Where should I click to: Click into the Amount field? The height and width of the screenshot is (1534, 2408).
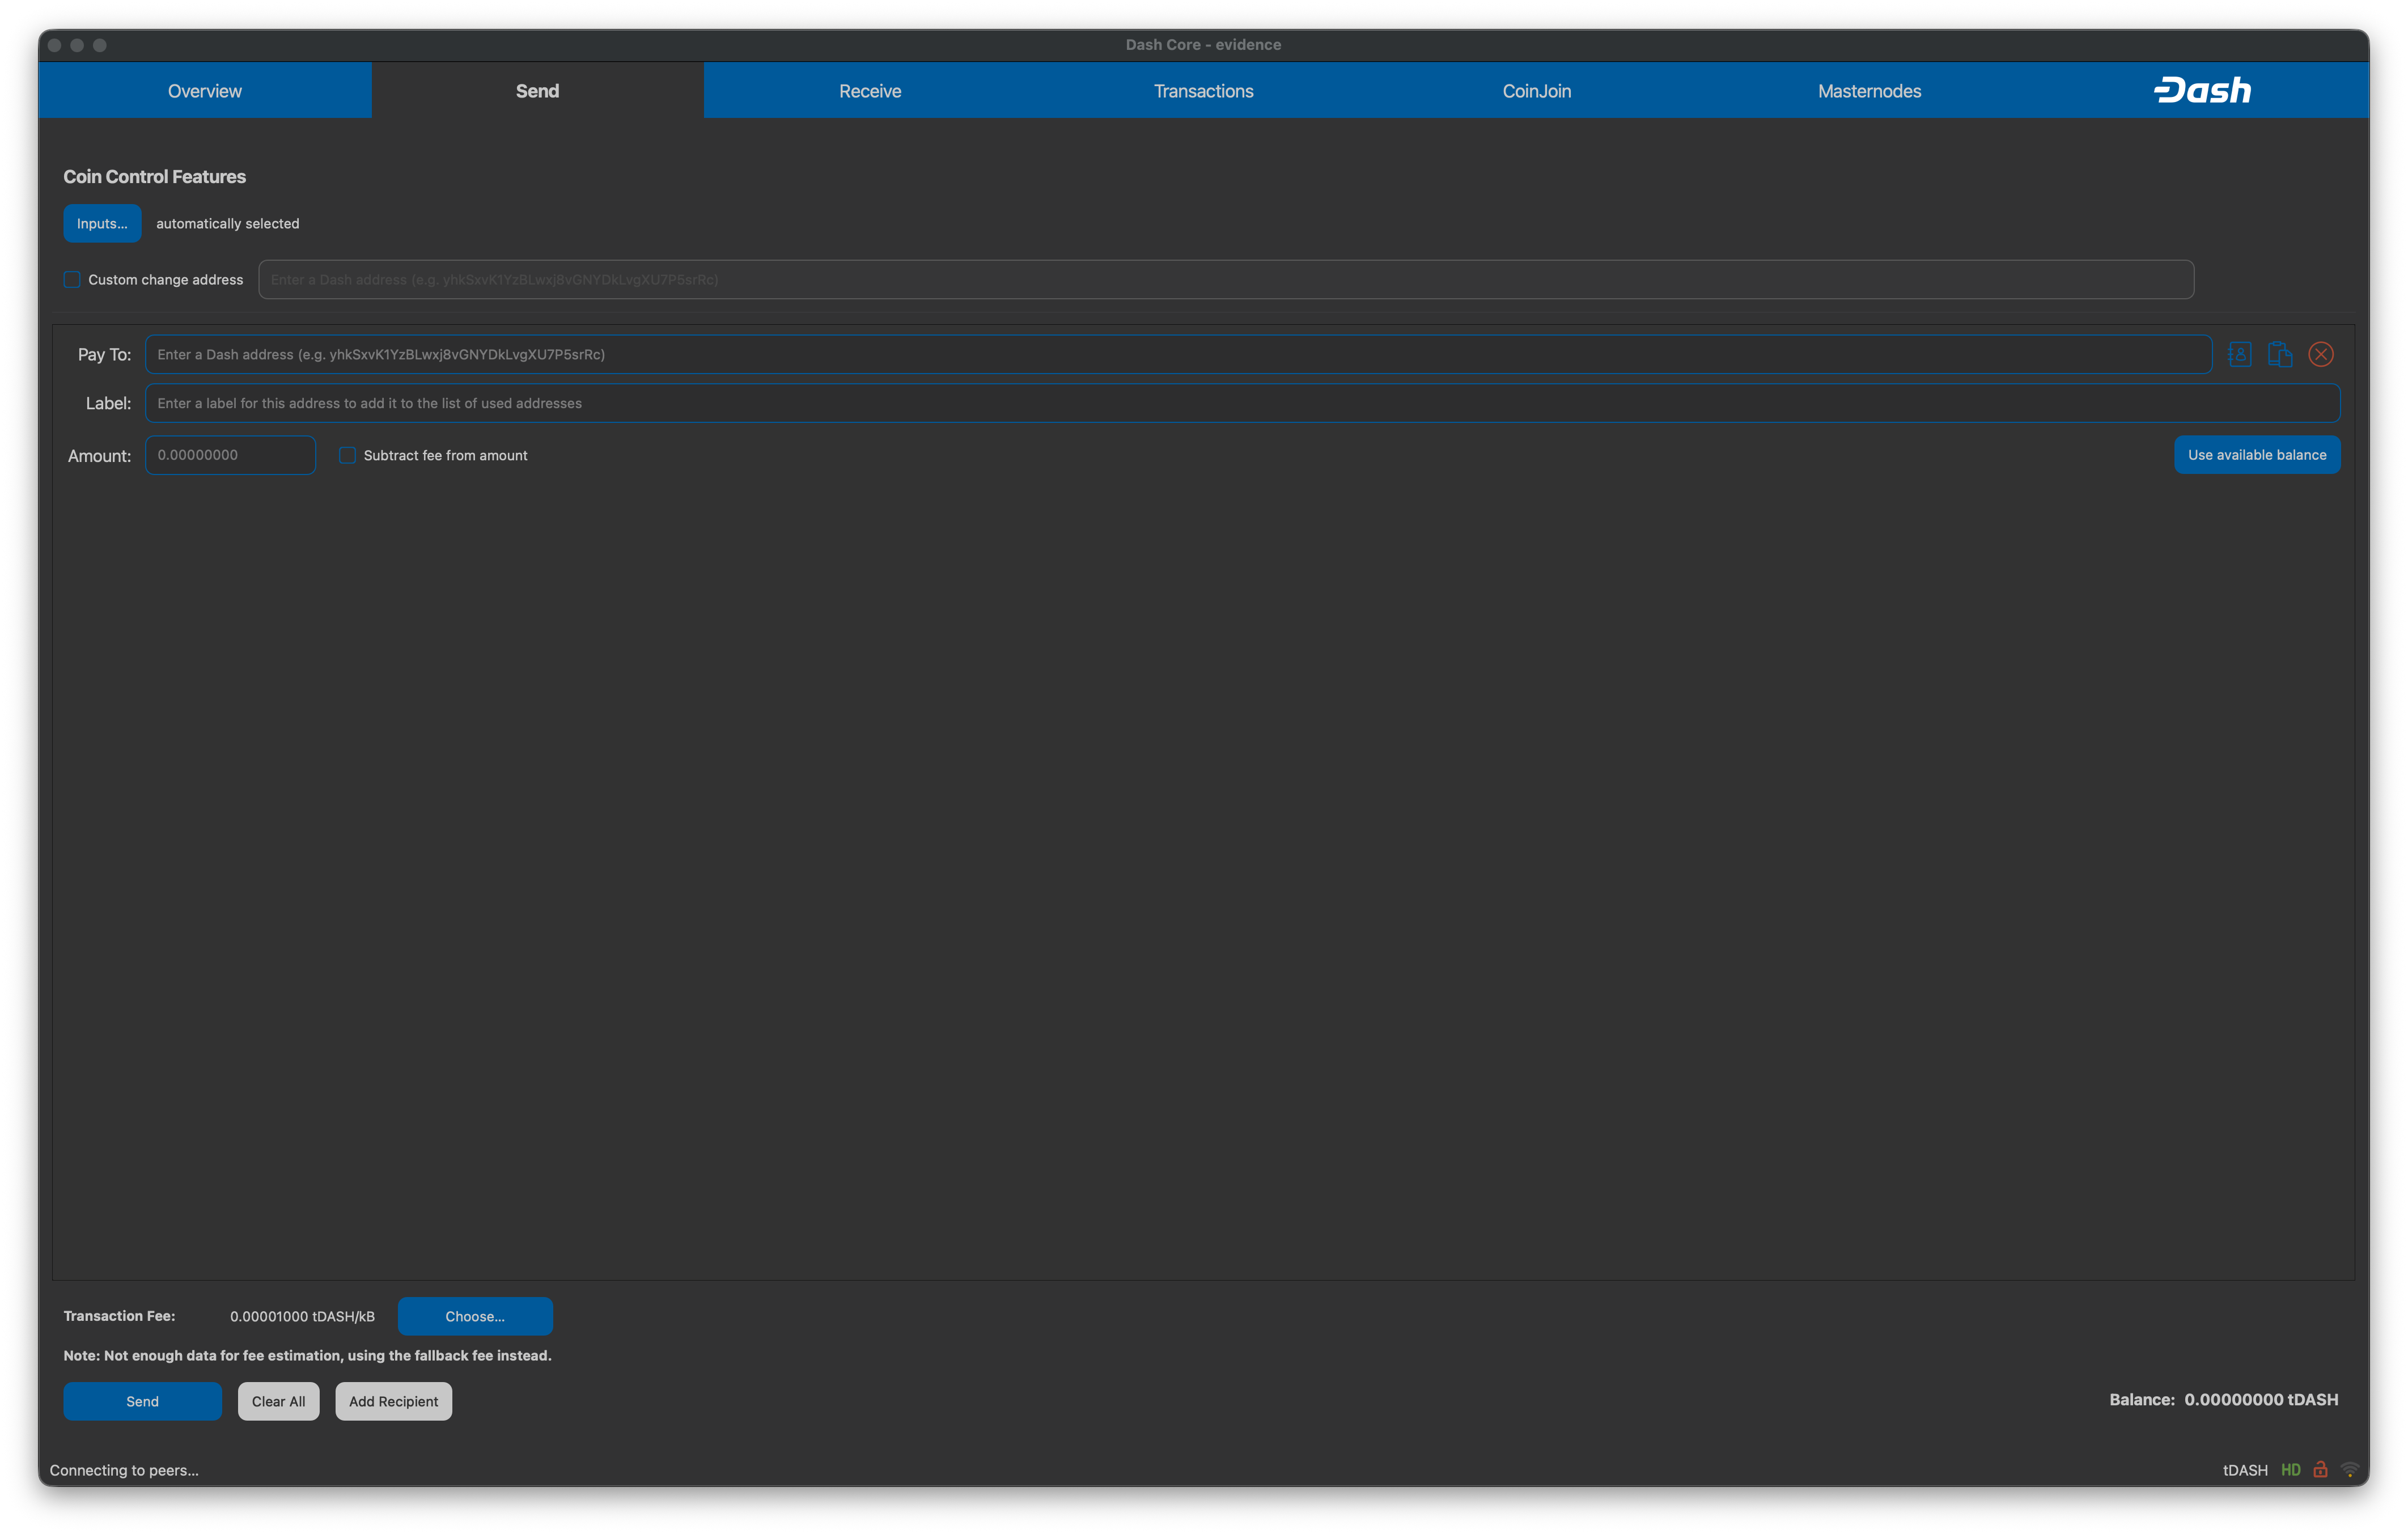[230, 455]
